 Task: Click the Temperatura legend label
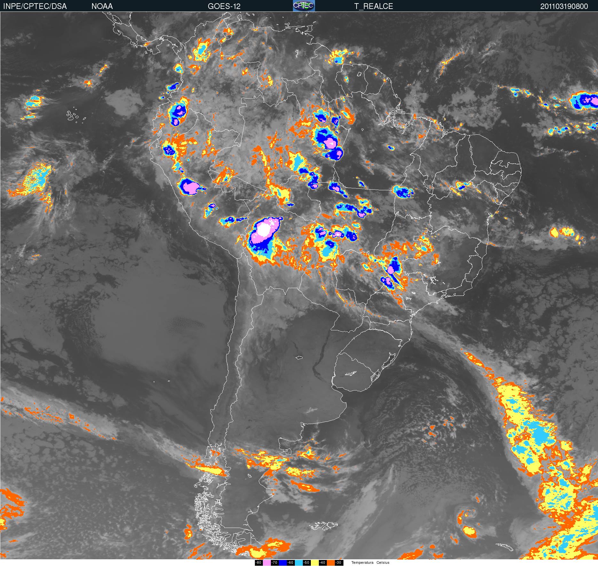[x=362, y=562]
